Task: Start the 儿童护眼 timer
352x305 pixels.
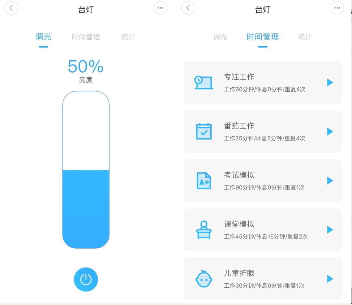Action: pos(330,279)
